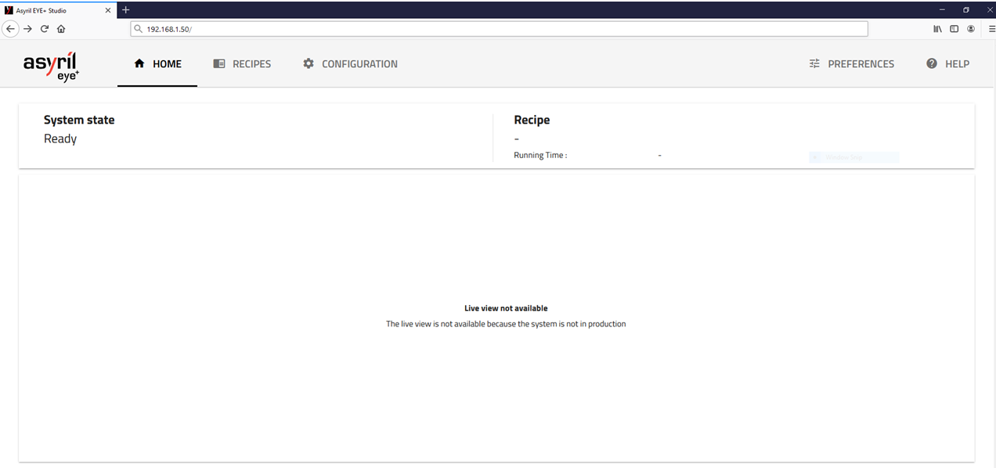Click the browser forward arrow

27,29
